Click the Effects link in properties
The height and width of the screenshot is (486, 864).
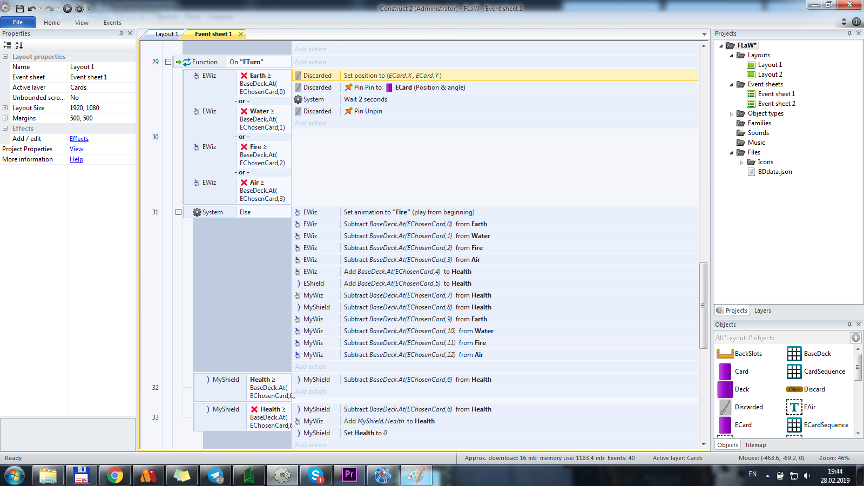click(79, 139)
